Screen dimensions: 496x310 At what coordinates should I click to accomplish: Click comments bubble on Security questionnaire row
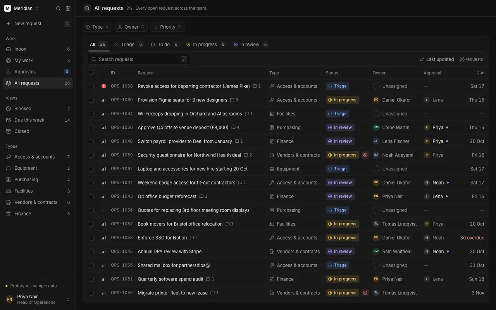coord(248,155)
